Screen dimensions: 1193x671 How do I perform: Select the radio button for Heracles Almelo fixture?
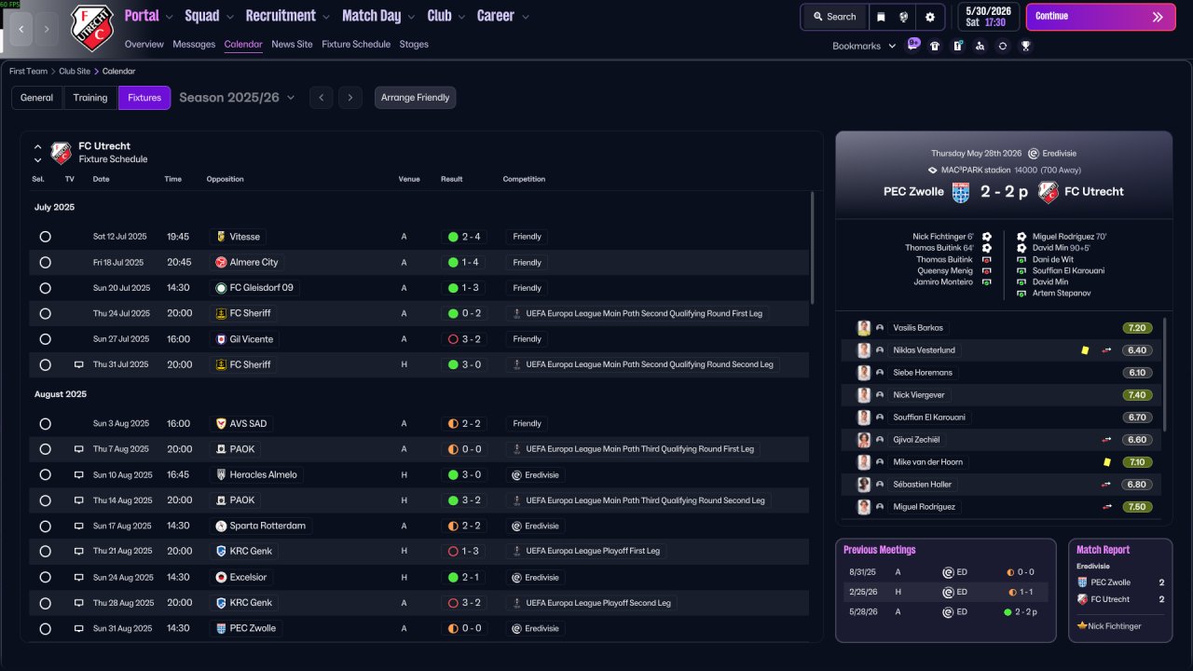tap(45, 475)
